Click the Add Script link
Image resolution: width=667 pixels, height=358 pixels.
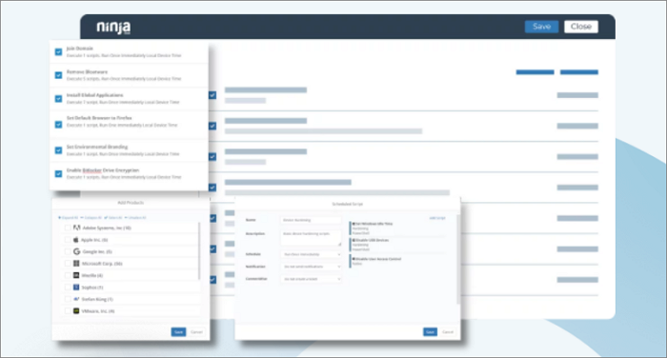coord(436,218)
